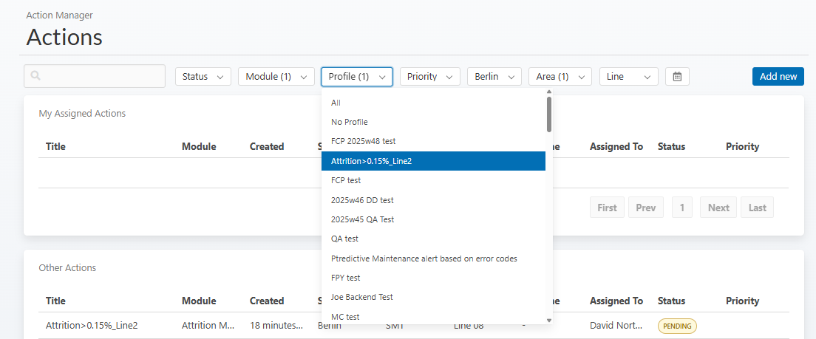Open the Status filter dropdown

[x=203, y=77]
